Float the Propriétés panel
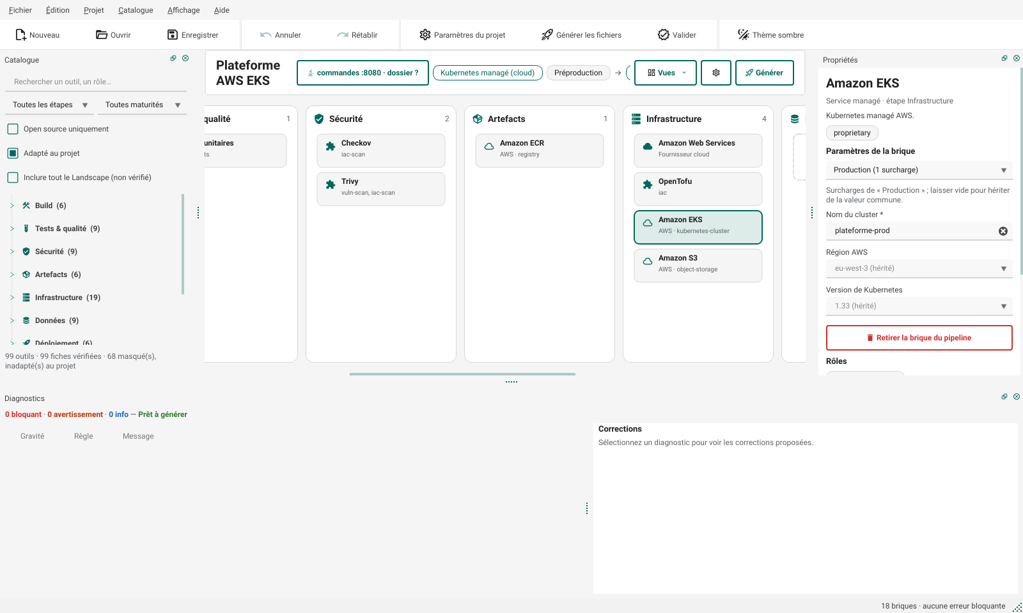Image resolution: width=1023 pixels, height=613 pixels. (1004, 58)
